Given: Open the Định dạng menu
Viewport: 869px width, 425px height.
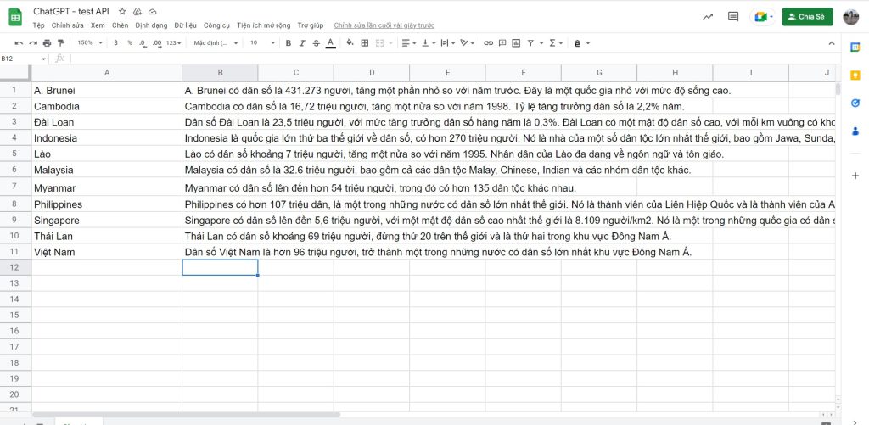Looking at the screenshot, I should click(151, 25).
